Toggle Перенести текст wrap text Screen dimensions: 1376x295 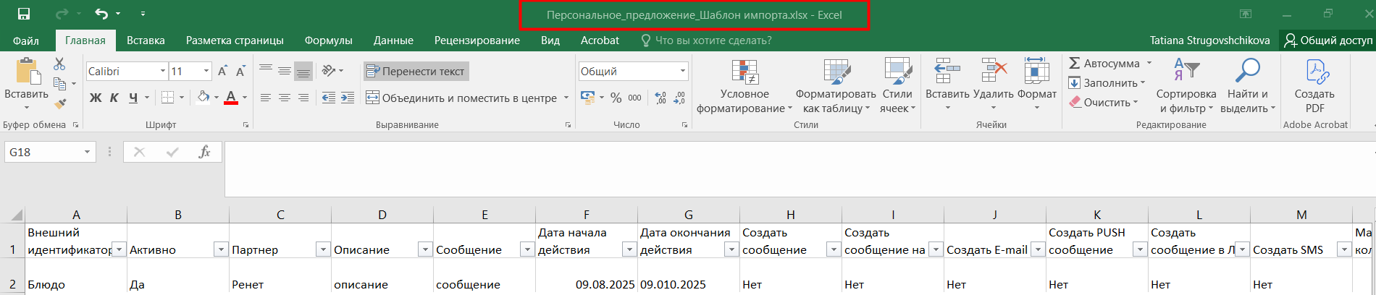pos(416,71)
